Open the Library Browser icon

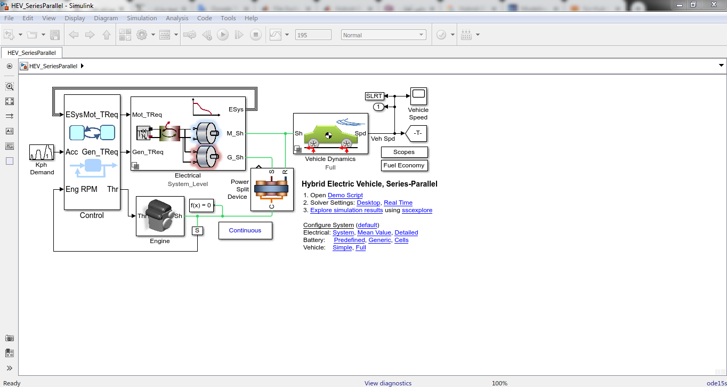(125, 35)
